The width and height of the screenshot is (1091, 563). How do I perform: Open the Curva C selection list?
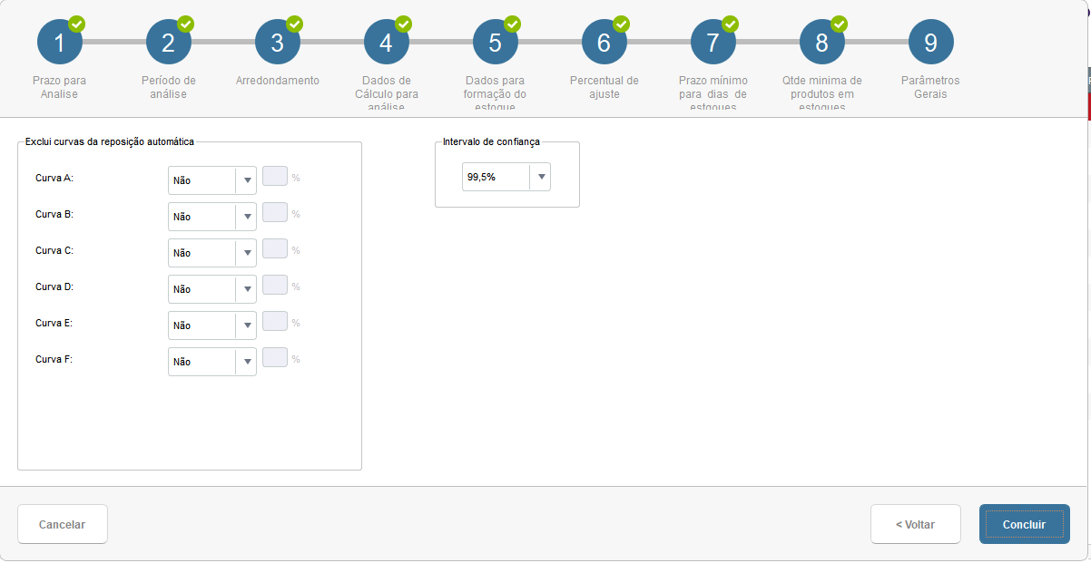point(212,253)
